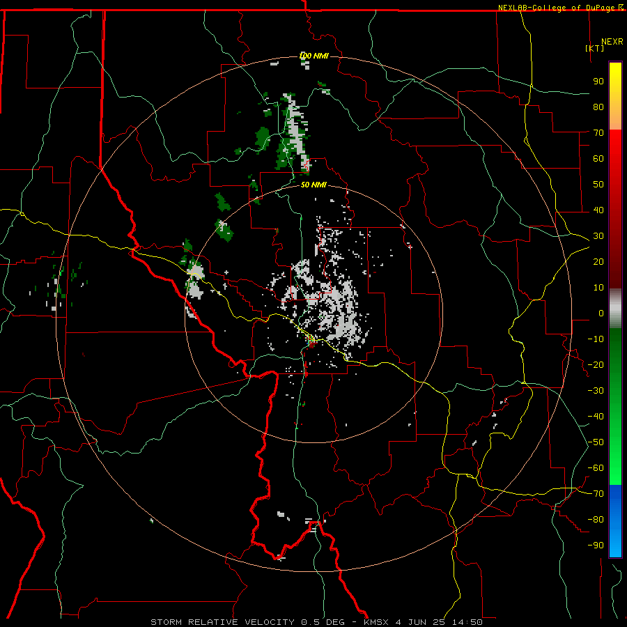
Task: Click the -10 value on velocity scale
Action: coord(596,339)
